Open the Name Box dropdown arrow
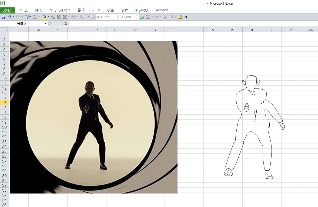The image size is (318, 207). (x=45, y=23)
